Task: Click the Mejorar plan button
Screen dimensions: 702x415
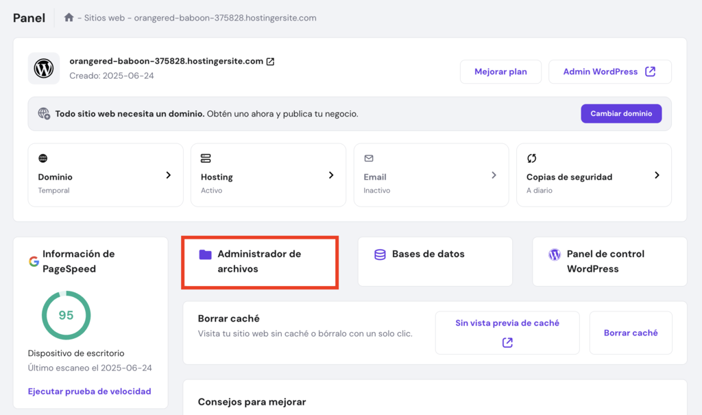Action: click(x=500, y=71)
